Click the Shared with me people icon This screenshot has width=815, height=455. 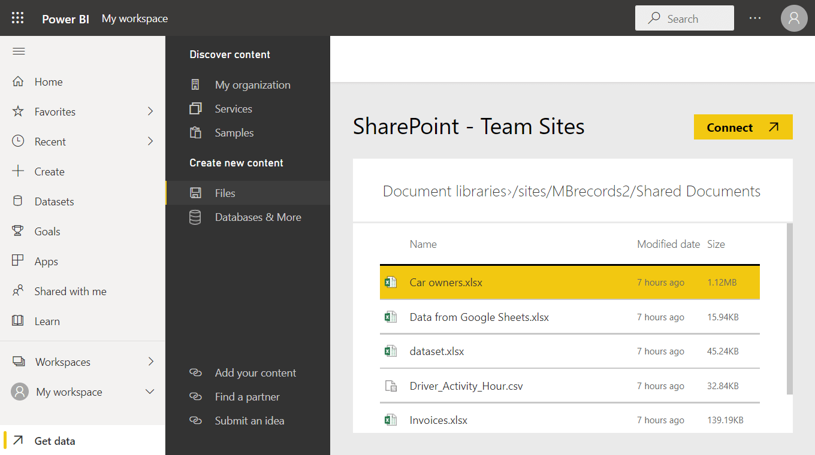click(18, 291)
